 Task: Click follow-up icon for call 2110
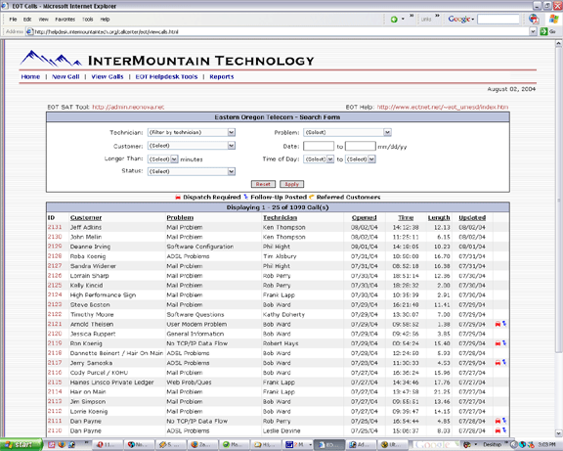pos(504,430)
